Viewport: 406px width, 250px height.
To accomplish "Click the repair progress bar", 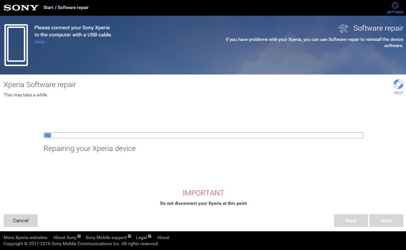I will click(203, 135).
